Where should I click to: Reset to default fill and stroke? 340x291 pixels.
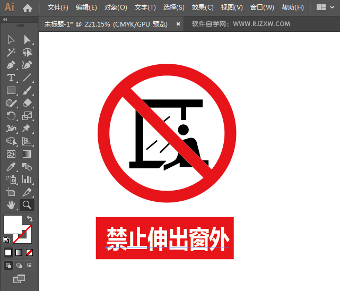tap(6, 239)
